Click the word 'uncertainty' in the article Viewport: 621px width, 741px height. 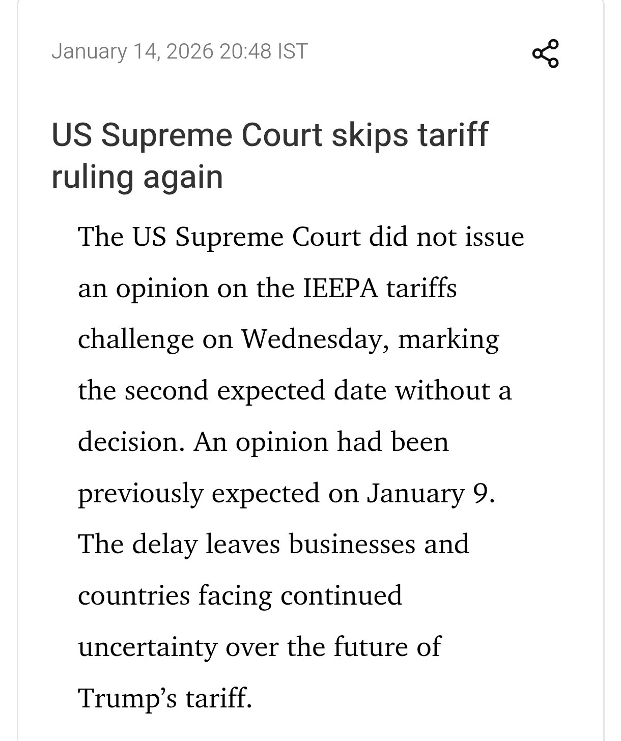[x=147, y=647]
